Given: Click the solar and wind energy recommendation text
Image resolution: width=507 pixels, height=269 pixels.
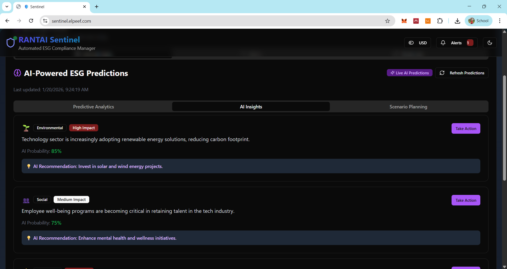Looking at the screenshot, I should (x=98, y=166).
